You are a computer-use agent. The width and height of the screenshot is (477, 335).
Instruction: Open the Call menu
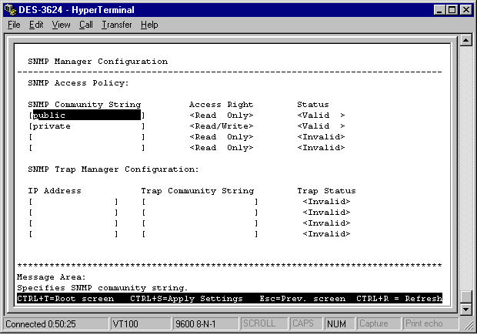click(x=85, y=25)
